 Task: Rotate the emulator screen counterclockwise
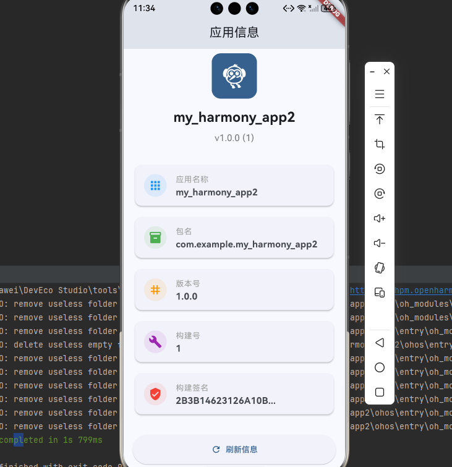point(380,169)
